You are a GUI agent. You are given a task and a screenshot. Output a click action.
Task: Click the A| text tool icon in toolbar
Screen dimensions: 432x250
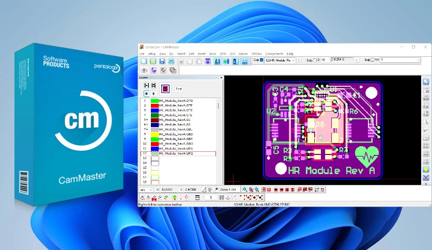[x=217, y=61]
